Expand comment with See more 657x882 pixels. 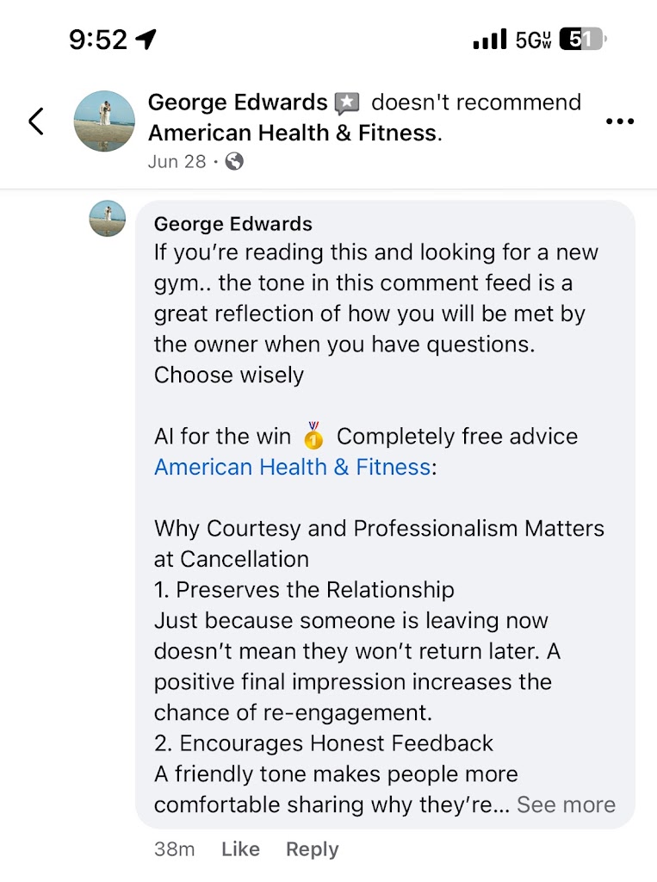(566, 804)
